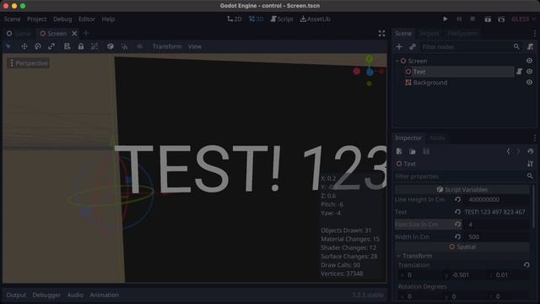Lock the selected object
Screen dimensions: 540x304
pyautogui.click(x=81, y=46)
